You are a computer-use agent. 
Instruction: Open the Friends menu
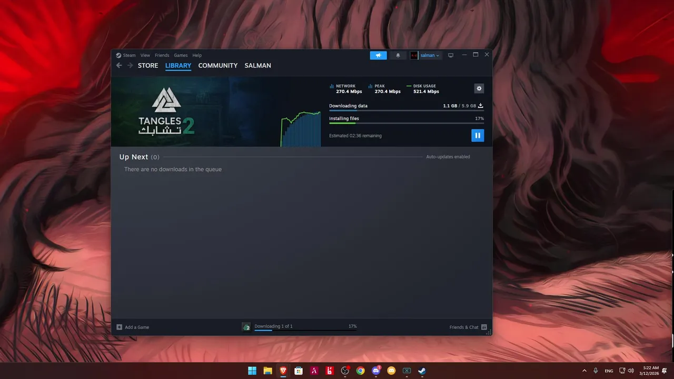(162, 55)
